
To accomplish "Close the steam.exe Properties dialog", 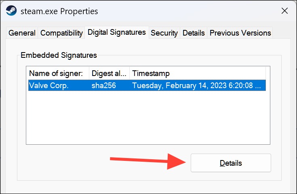I will 284,11.
